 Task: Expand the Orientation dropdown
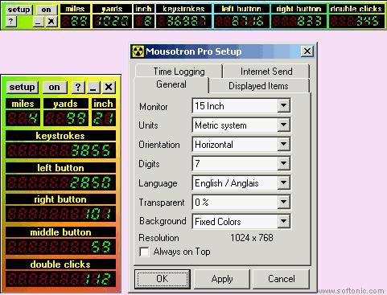coord(284,145)
